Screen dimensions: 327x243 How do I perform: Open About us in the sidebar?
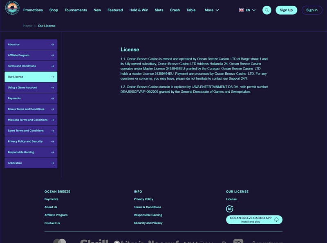click(31, 45)
